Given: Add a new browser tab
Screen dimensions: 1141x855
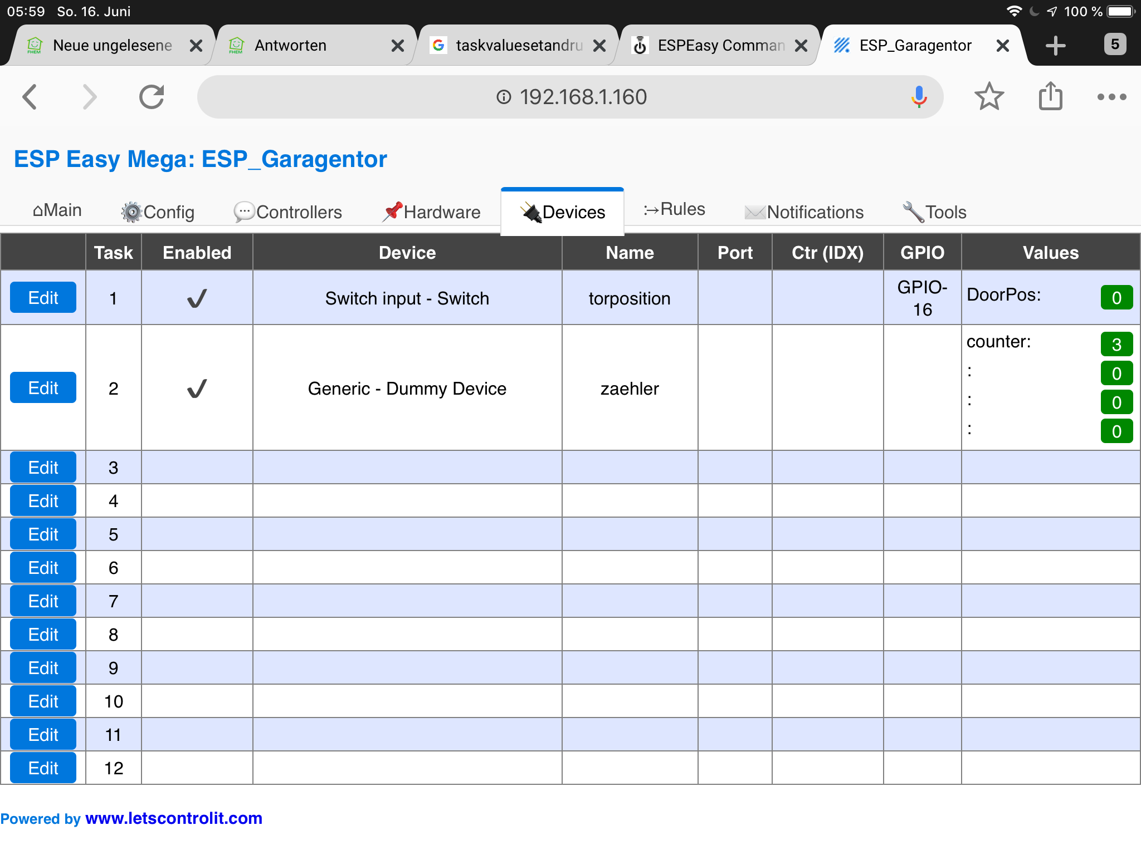Looking at the screenshot, I should (x=1055, y=46).
